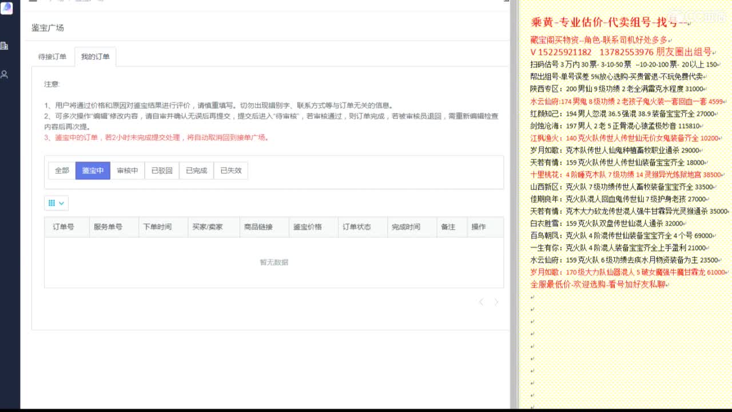This screenshot has width=732, height=412.
Task: Click the 白衣胜雪 line in document
Action: tap(607, 223)
